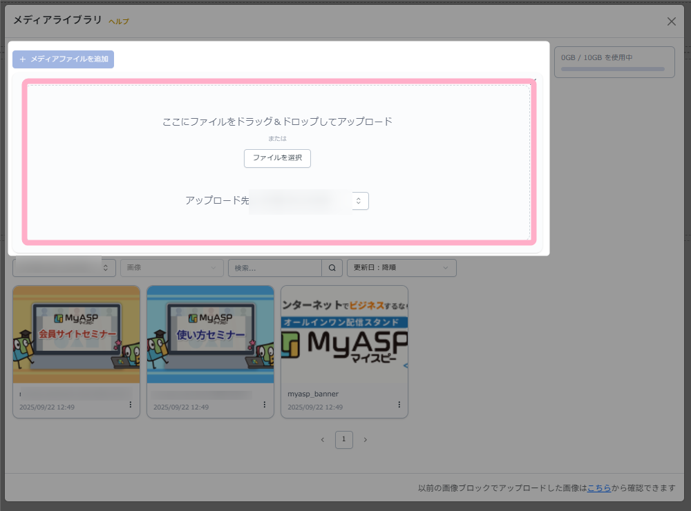
Task: Click in the 検索 search field
Action: [x=275, y=268]
